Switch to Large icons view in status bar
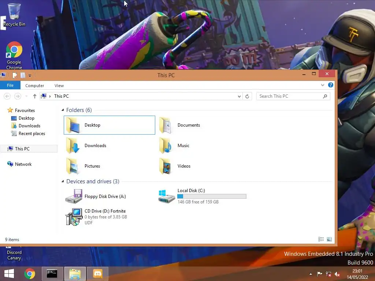This screenshot has width=375, height=281. (x=329, y=239)
